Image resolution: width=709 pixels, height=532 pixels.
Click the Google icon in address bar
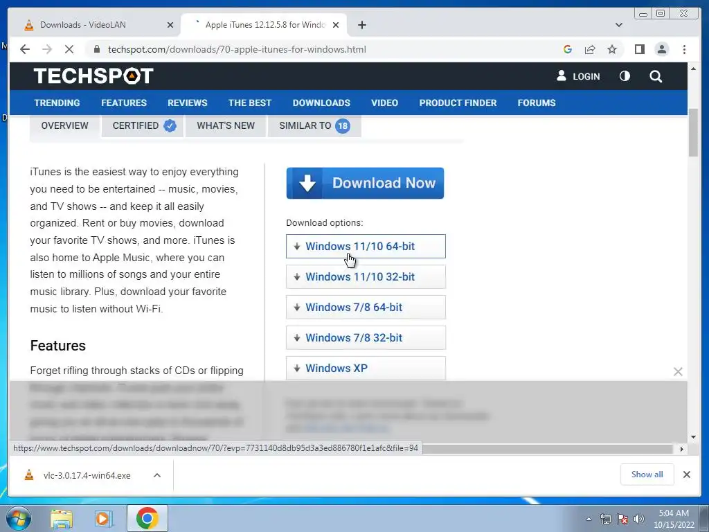tap(568, 49)
